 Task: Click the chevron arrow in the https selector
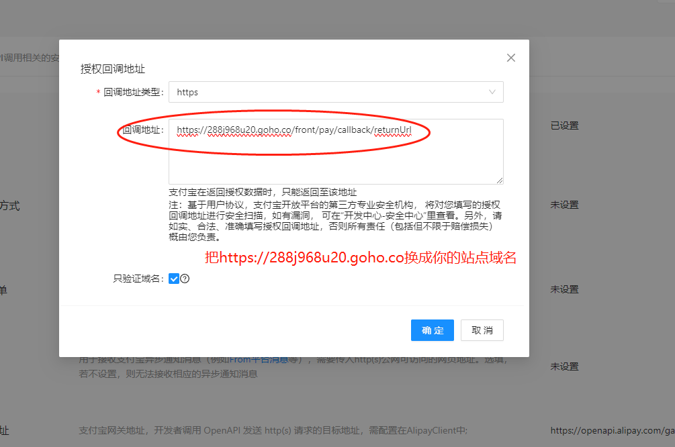[492, 92]
